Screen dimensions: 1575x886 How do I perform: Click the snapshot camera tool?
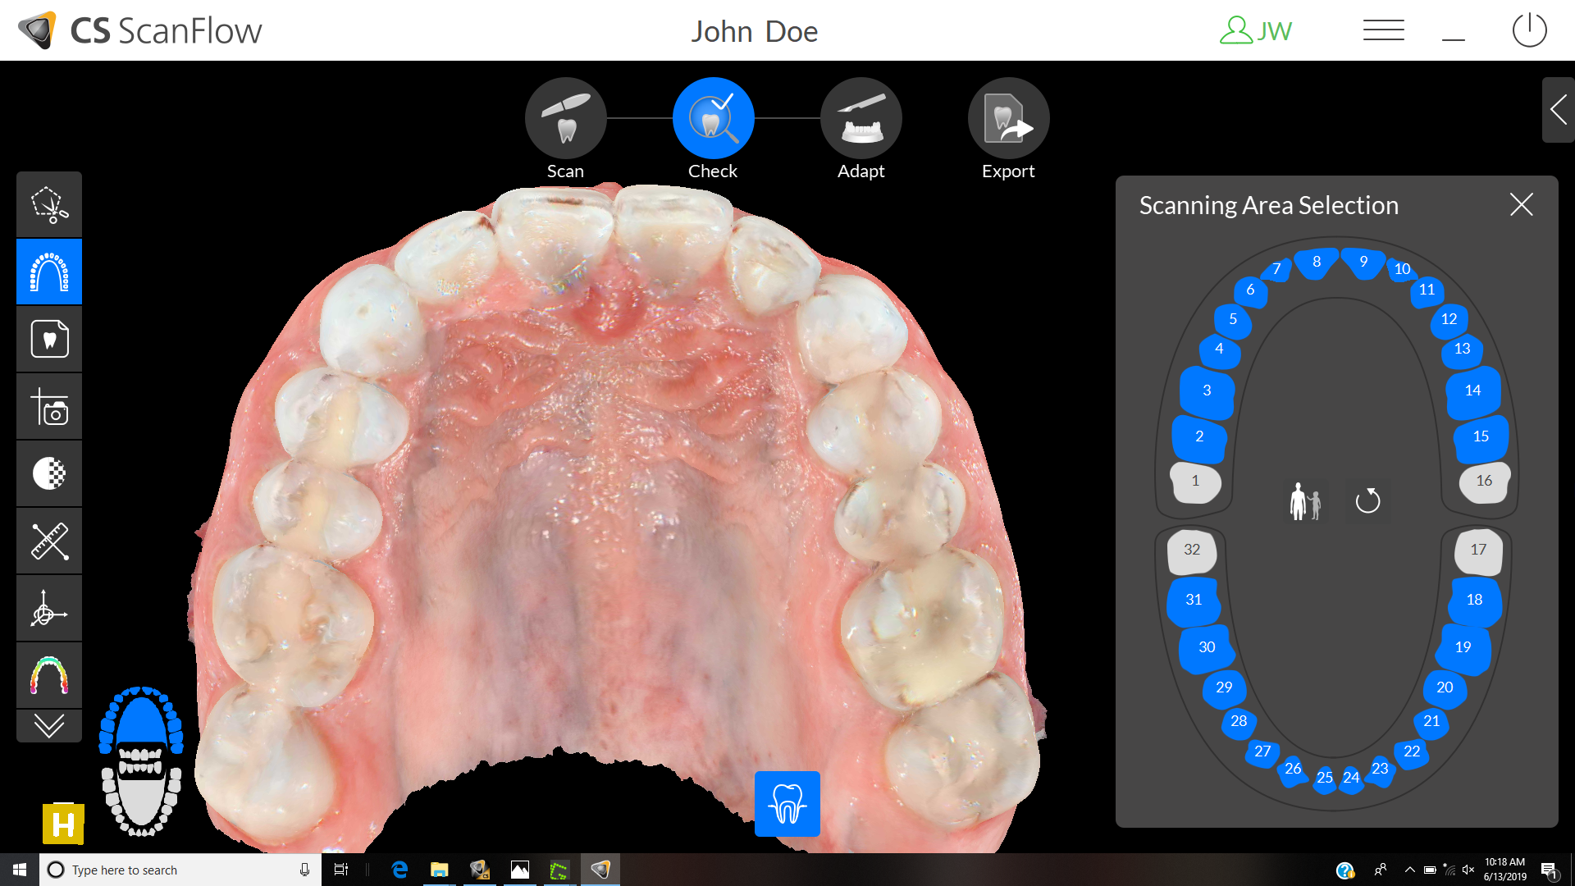[x=49, y=407]
